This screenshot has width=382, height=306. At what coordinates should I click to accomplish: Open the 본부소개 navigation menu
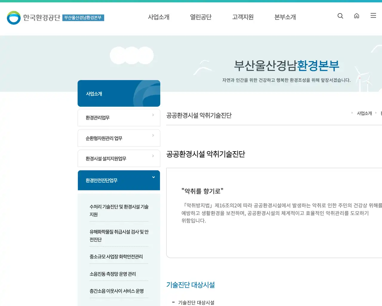click(285, 17)
